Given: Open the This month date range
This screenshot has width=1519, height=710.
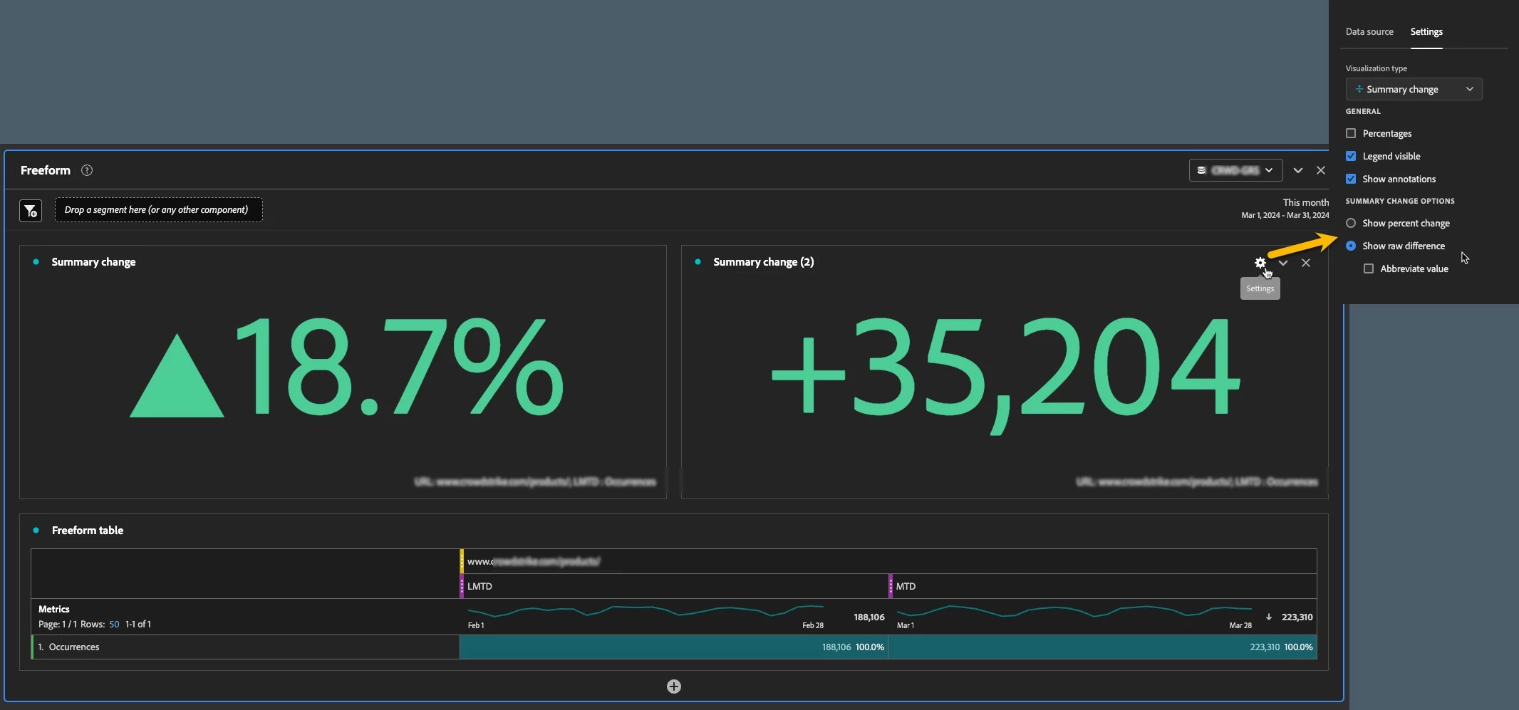Looking at the screenshot, I should (1285, 209).
